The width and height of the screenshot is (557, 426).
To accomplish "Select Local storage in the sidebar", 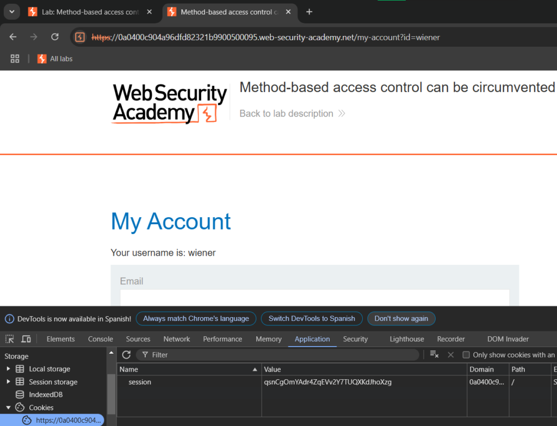I will pos(49,369).
